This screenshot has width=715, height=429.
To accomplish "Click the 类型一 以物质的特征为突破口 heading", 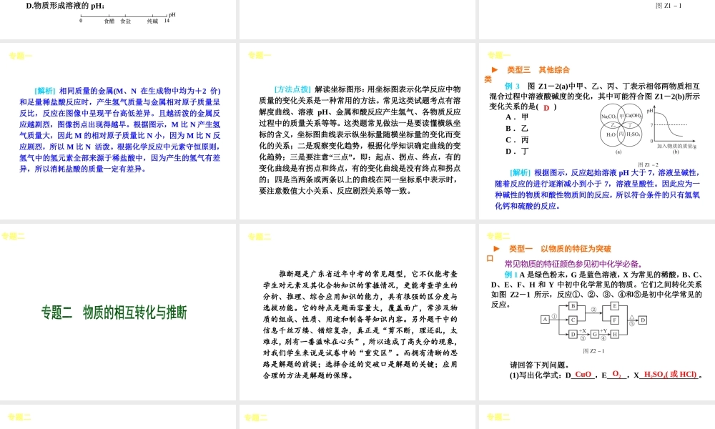I will pyautogui.click(x=560, y=249).
